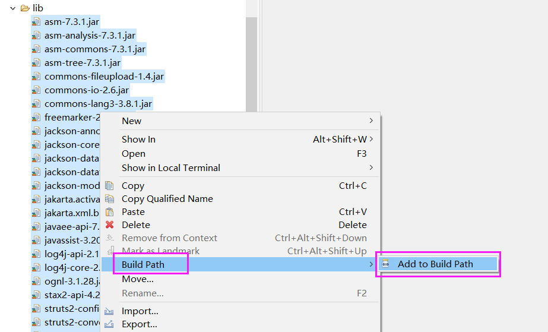Click the asm-7.3.1.jar file icon

coord(36,22)
